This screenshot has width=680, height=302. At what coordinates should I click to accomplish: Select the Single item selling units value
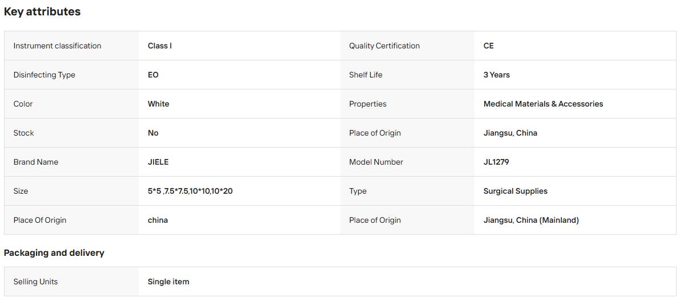[168, 281]
